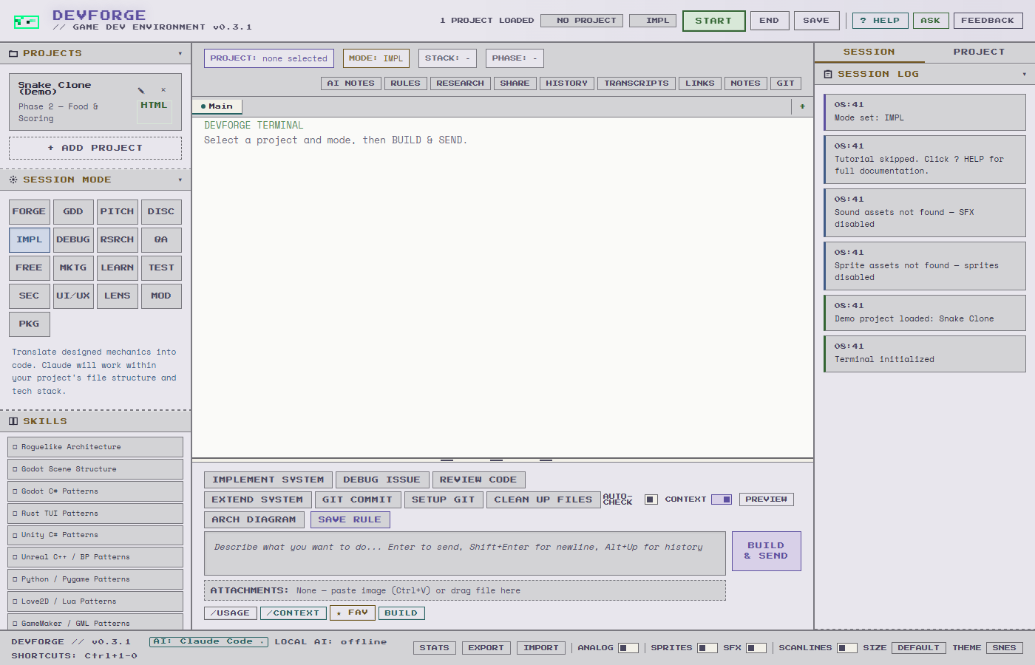The width and height of the screenshot is (1035, 665).
Task: Click the Build & Send button
Action: 766,551
